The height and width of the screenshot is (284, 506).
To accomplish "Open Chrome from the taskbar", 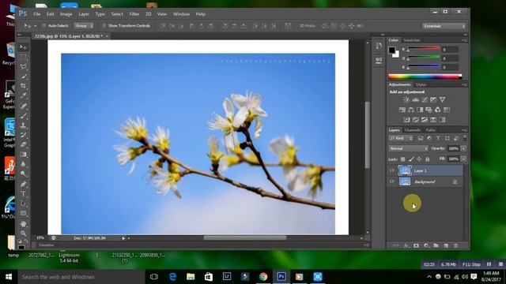I will click(x=263, y=277).
